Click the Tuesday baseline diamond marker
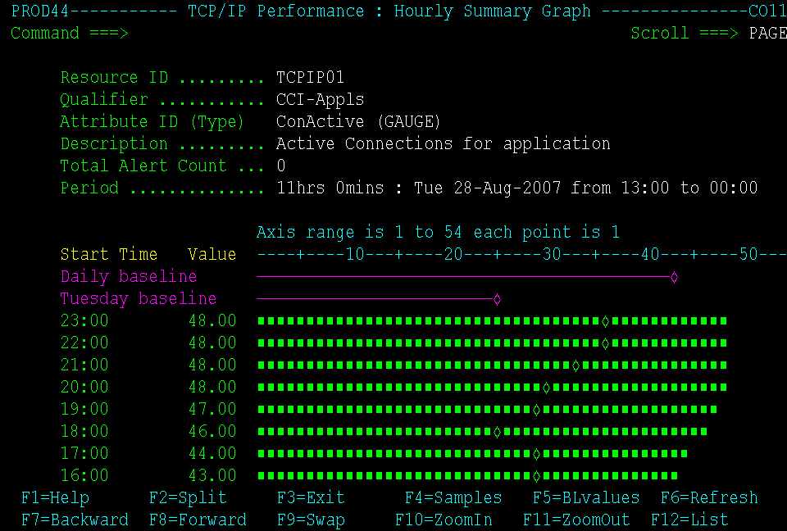Image resolution: width=787 pixels, height=531 pixels. (x=497, y=300)
